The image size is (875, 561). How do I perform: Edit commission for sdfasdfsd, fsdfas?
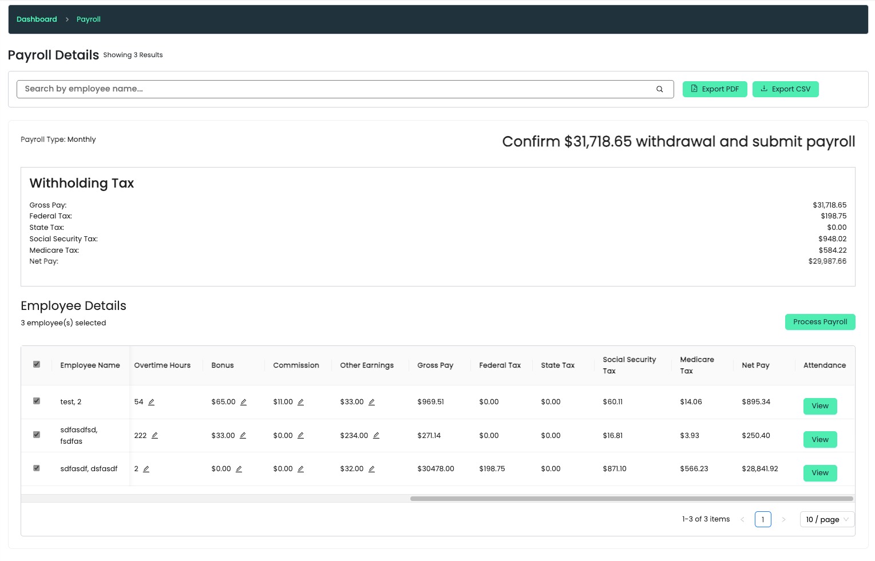click(301, 435)
